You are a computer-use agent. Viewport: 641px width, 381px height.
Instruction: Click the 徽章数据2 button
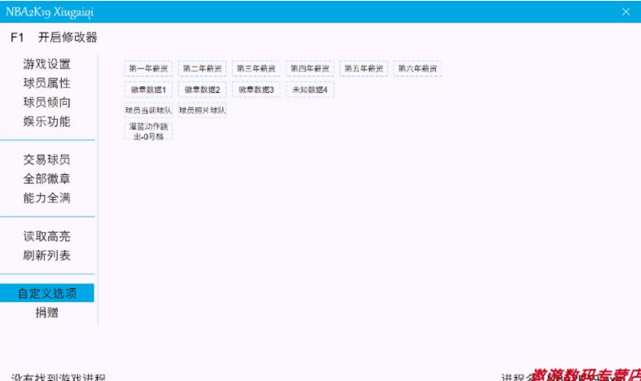(202, 90)
